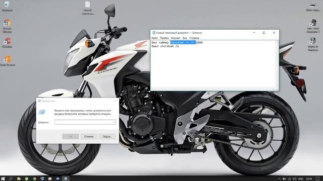Click the Open input field in Run dialog
Viewport: 323px width, 181px height.
click(x=85, y=122)
